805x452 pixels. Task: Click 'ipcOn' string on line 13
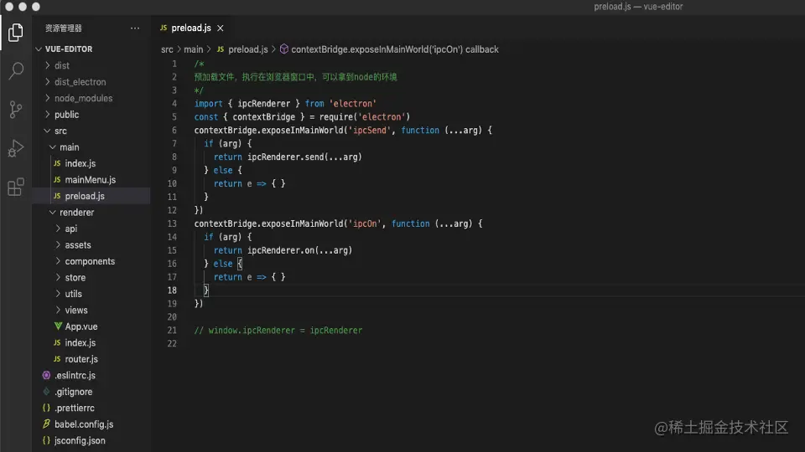[x=365, y=224]
